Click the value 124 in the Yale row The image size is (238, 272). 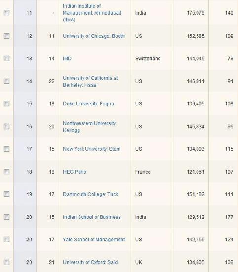tap(229, 240)
